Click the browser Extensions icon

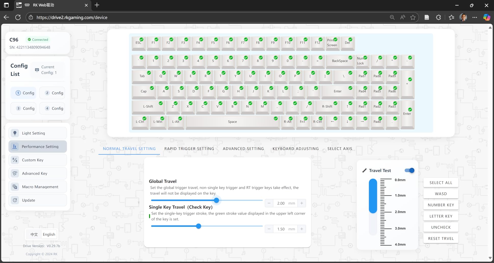pos(438,17)
